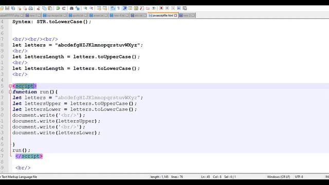Collapse the <script> block fold marker

coord(10,86)
